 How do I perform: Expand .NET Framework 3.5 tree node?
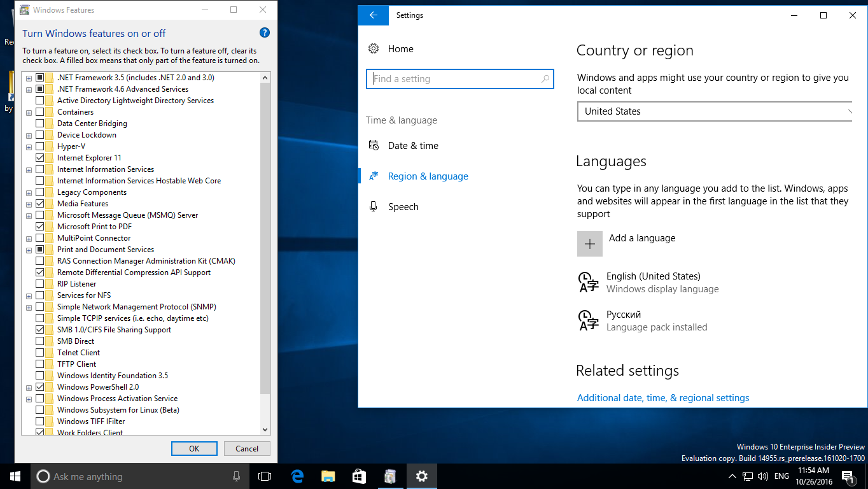[29, 78]
